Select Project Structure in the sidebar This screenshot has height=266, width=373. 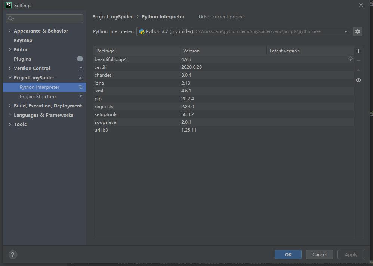click(38, 97)
